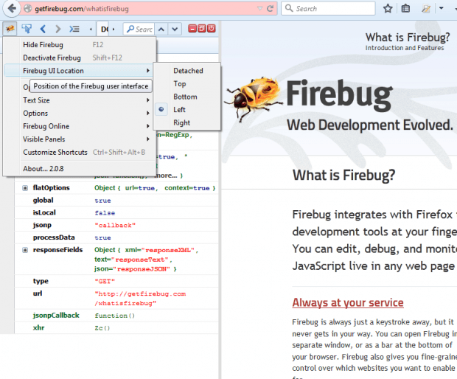457x379 pixels.
Task: Click the processData property name
Action: [x=54, y=237]
